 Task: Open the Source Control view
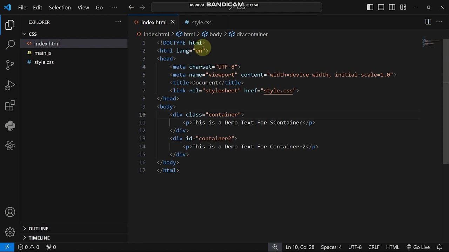pos(10,65)
